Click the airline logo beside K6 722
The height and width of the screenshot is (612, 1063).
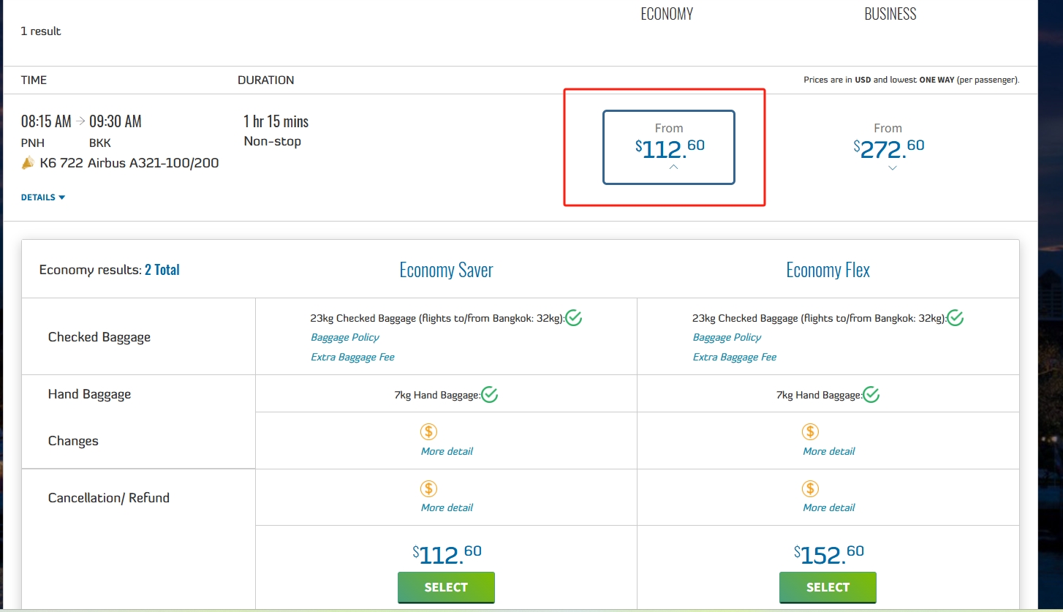tap(28, 163)
